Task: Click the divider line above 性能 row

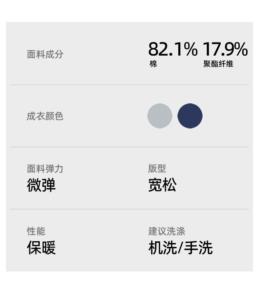Action: [x=129, y=209]
